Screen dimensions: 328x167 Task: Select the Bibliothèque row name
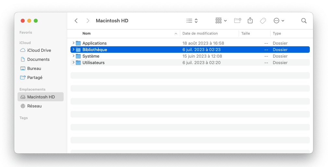[x=95, y=50]
